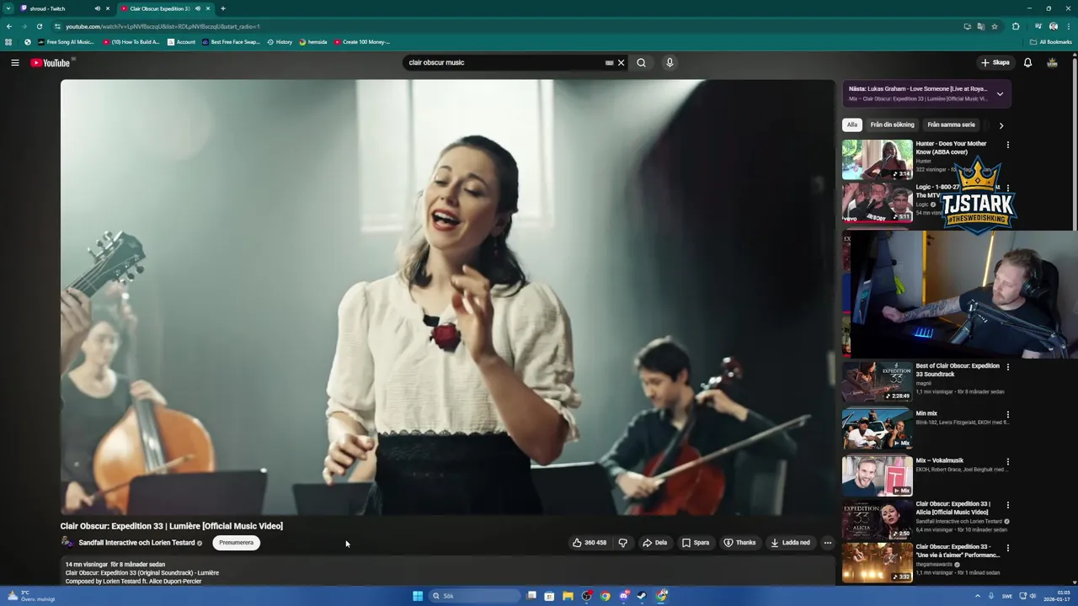Open the Chrome media control icon
The image size is (1078, 606).
[1038, 26]
